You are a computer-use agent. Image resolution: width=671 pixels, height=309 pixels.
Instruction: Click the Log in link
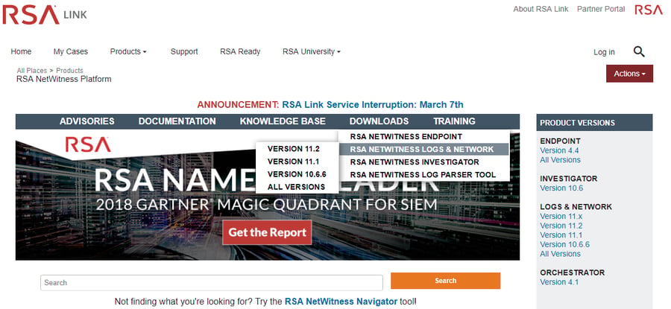[x=604, y=52]
